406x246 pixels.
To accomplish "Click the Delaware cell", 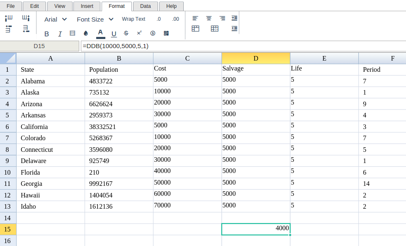I will tap(51, 161).
